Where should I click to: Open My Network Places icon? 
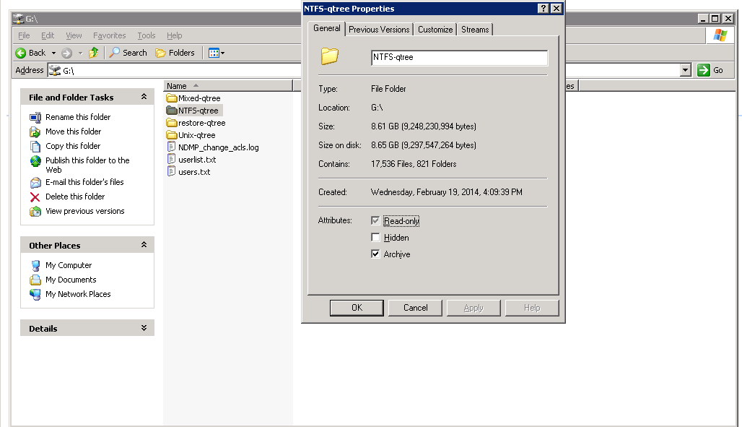point(35,294)
